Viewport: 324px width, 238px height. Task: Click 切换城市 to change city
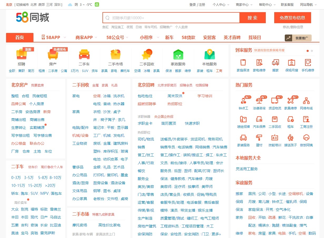(22, 4)
